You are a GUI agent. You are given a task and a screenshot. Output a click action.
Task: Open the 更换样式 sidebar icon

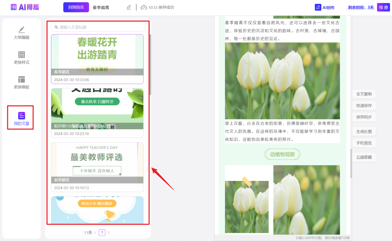point(22,55)
